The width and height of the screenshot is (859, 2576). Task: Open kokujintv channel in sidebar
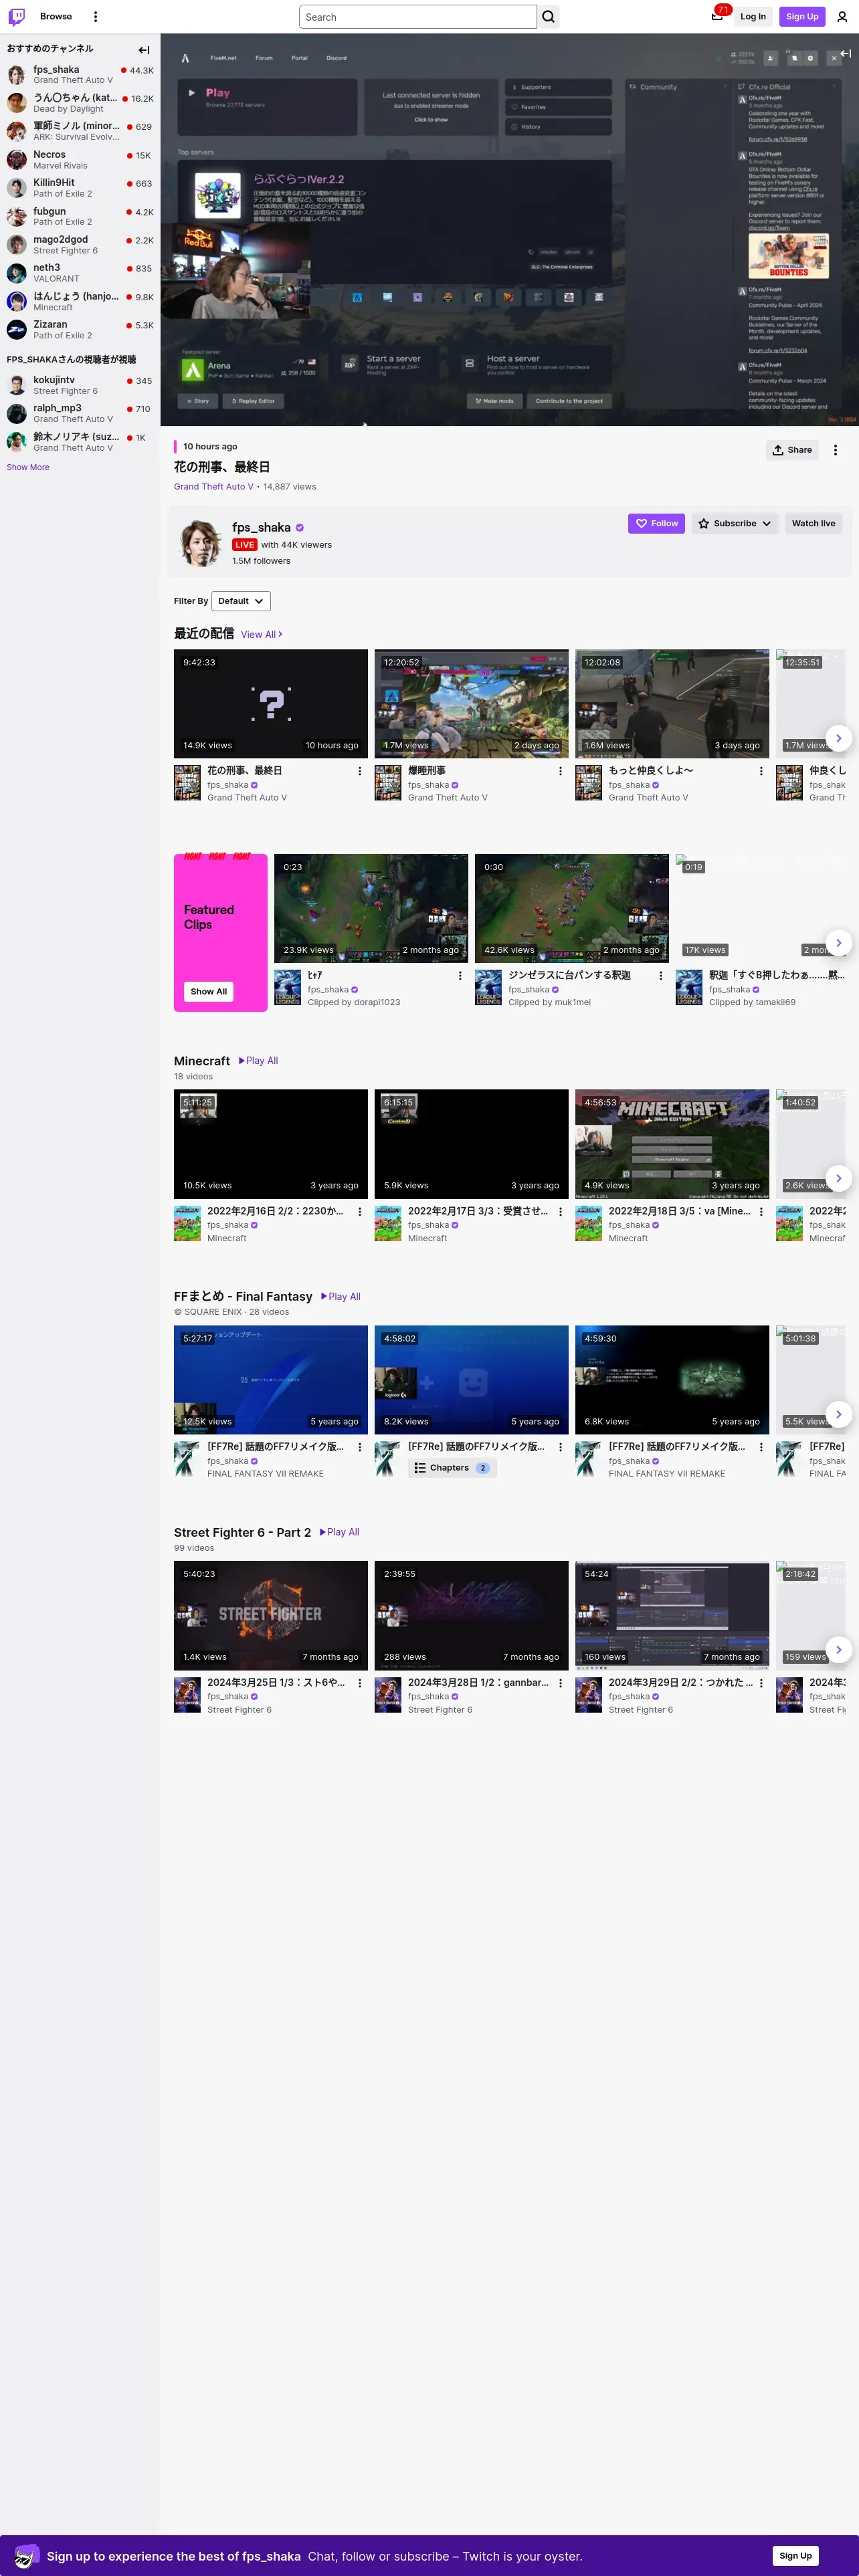(80, 385)
